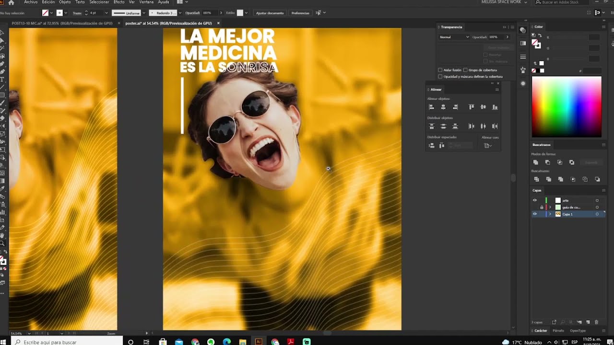Screen dimensions: 614x345
Task: Click horizontal align center icon in Alinear
Action: 443,107
